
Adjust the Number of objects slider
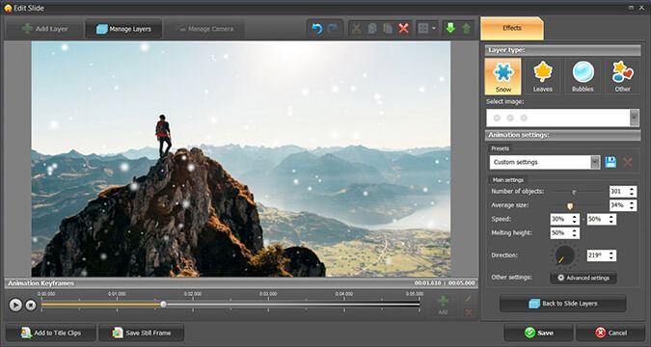pos(574,192)
